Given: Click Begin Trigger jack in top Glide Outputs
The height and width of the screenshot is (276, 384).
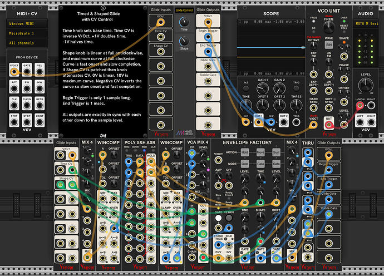Looking at the screenshot, I should (x=208, y=37).
